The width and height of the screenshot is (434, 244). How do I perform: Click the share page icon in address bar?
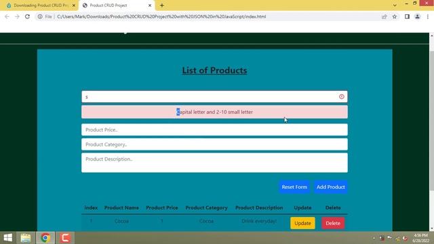(x=384, y=16)
